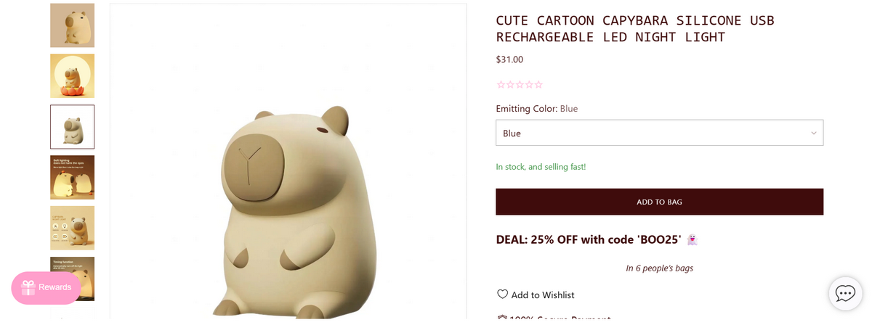872x325 pixels.
Task: Open the Timing function thumbnail
Action: tap(72, 268)
